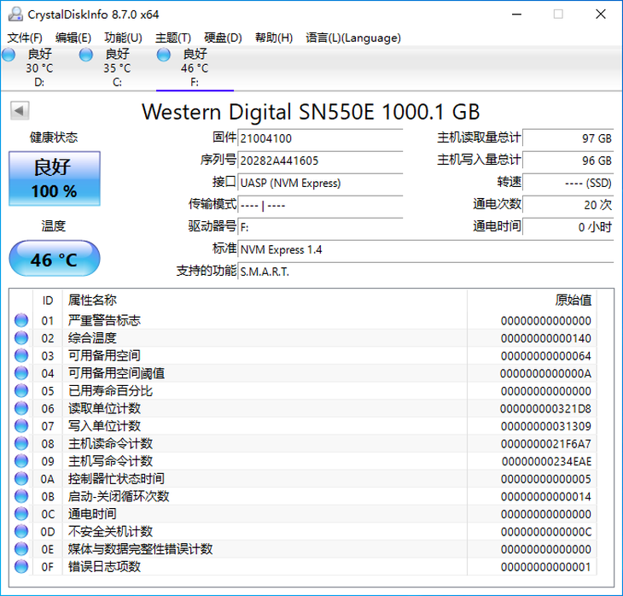Viewport: 623px width, 596px height.
Task: Open the 硬盘(D) menu
Action: click(x=223, y=38)
